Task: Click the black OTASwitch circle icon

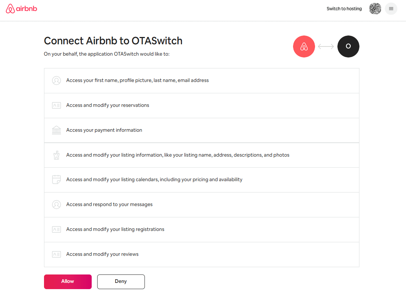Action: click(348, 46)
